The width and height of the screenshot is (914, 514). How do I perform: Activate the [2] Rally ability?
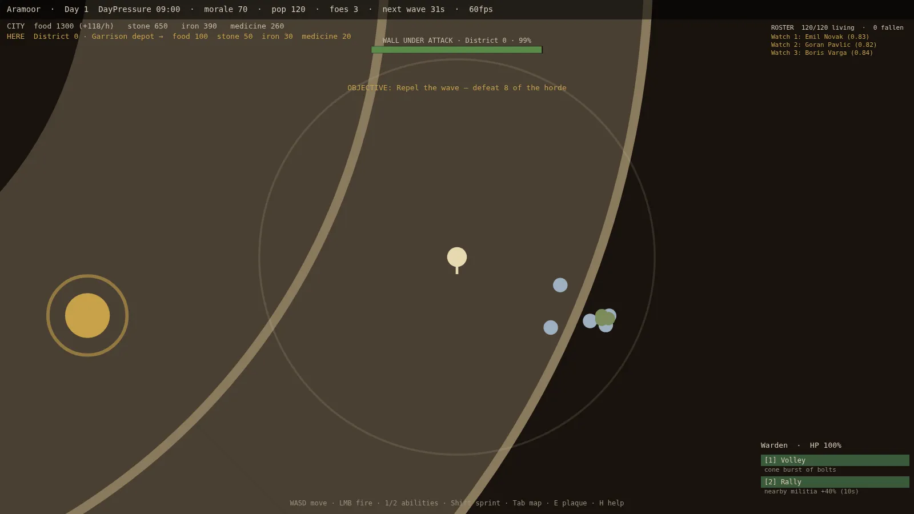click(835, 482)
